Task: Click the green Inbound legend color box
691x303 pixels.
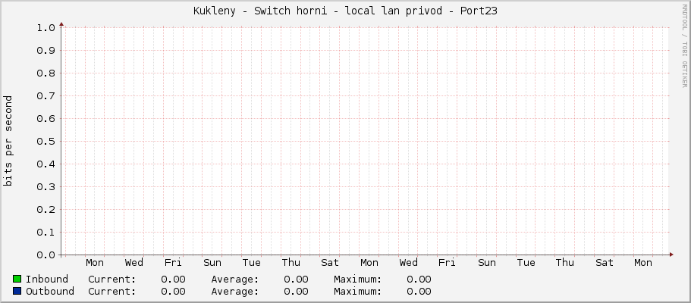Action: point(17,279)
